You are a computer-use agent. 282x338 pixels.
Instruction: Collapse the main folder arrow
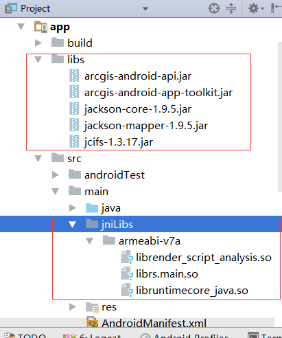click(55, 192)
